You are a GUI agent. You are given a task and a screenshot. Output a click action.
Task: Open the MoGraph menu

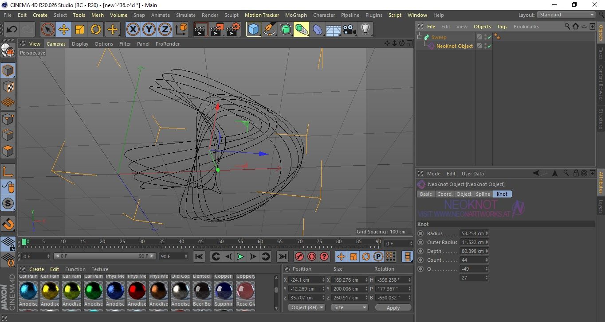tap(296, 15)
